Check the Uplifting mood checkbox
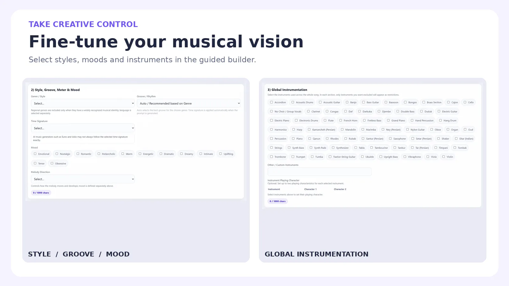 [220, 154]
